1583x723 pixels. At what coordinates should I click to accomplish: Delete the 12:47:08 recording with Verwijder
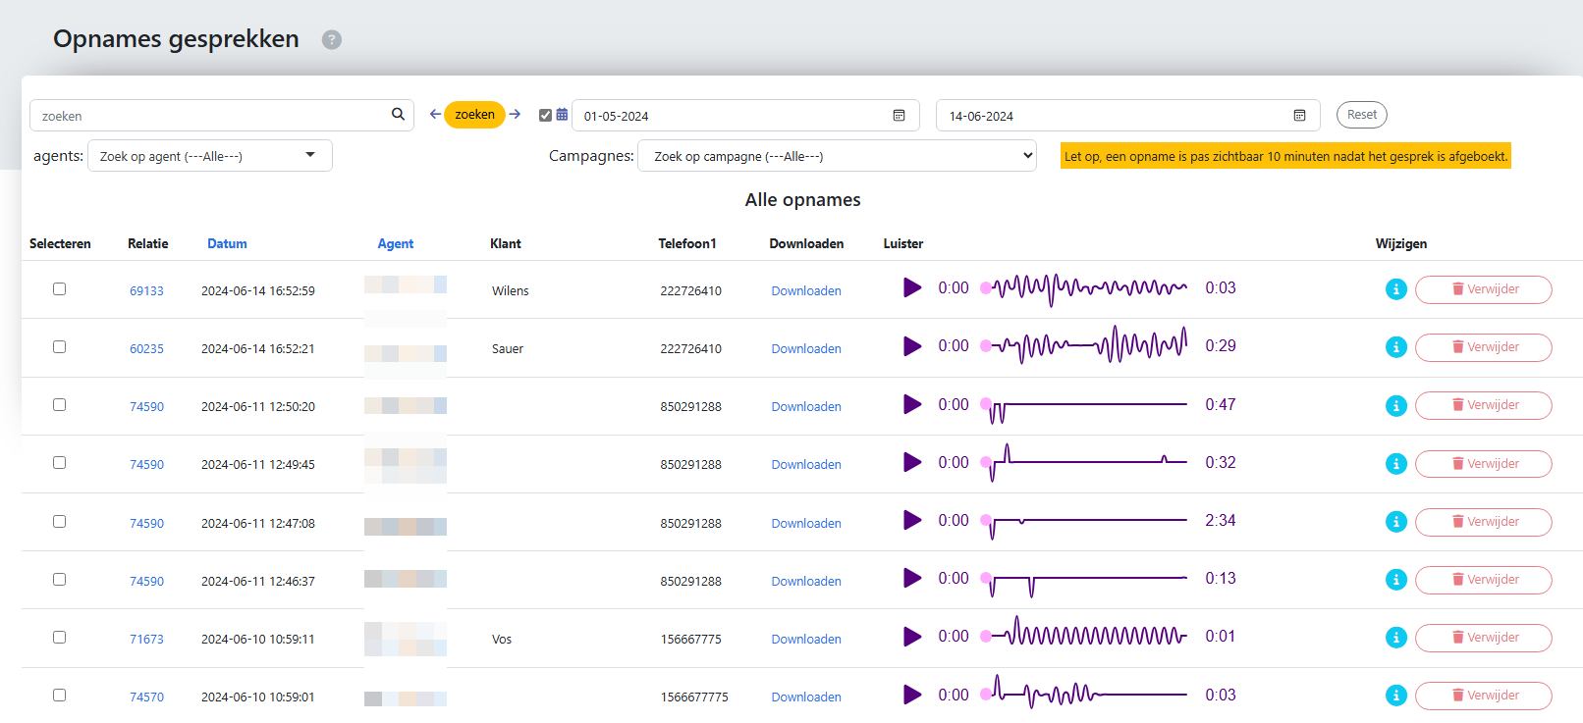[1483, 522]
